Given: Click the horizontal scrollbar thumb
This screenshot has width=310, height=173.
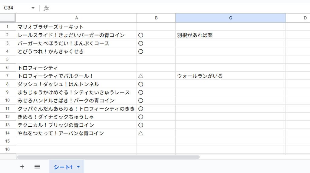Looking at the screenshot, I should pos(108,157).
